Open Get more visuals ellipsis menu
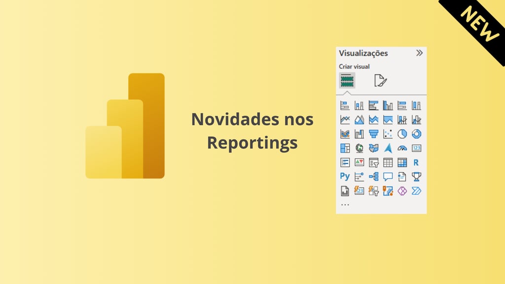 (x=345, y=205)
